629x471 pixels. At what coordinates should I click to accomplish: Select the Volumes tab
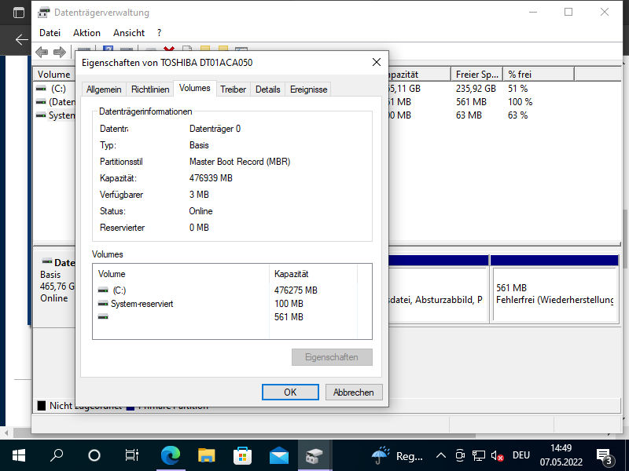194,88
